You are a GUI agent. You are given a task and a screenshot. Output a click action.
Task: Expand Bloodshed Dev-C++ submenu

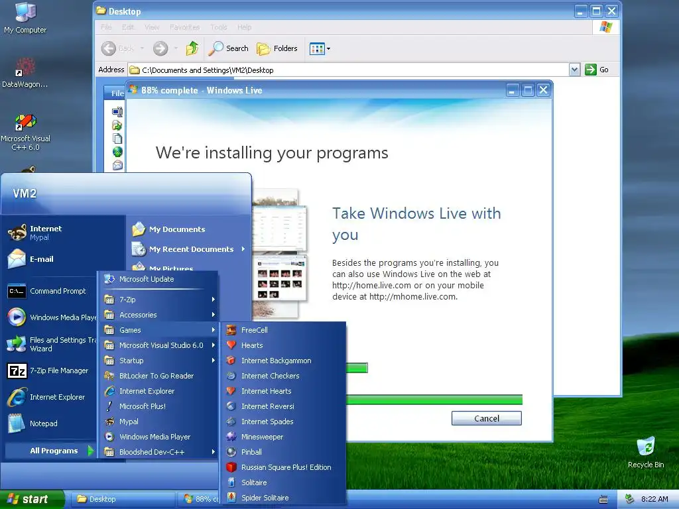point(158,452)
